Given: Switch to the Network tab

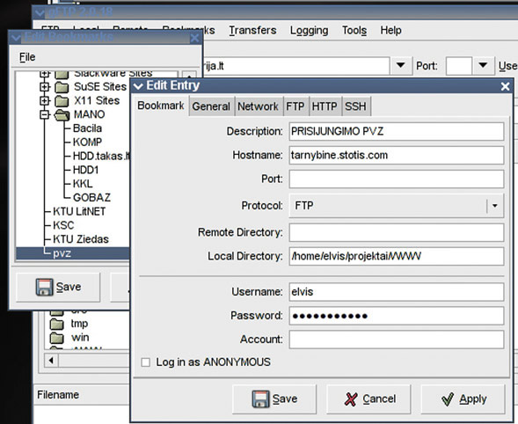Looking at the screenshot, I should click(x=258, y=106).
